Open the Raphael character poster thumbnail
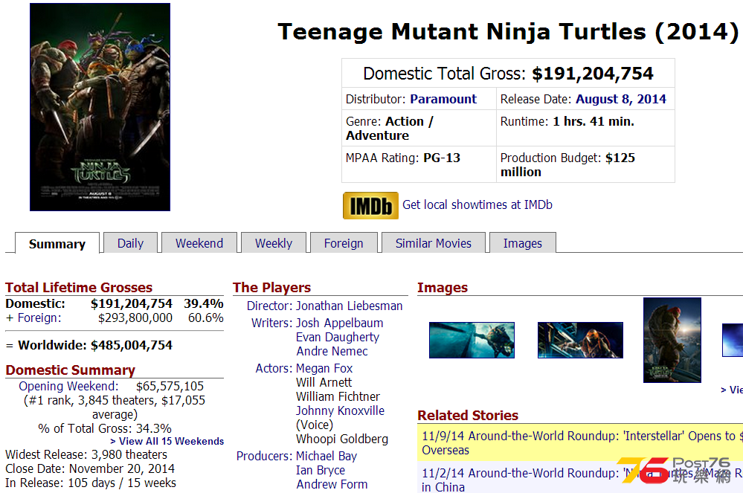Viewport: 743px width, 493px height. (x=672, y=340)
